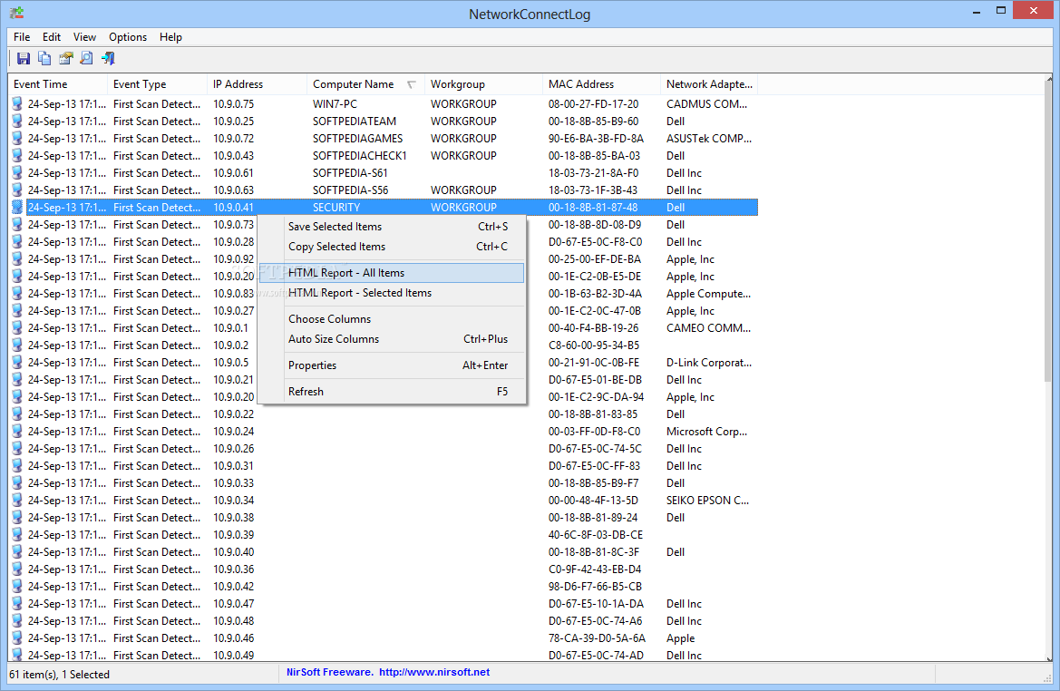
Task: Sort by Event Time column header
Action: 57,84
